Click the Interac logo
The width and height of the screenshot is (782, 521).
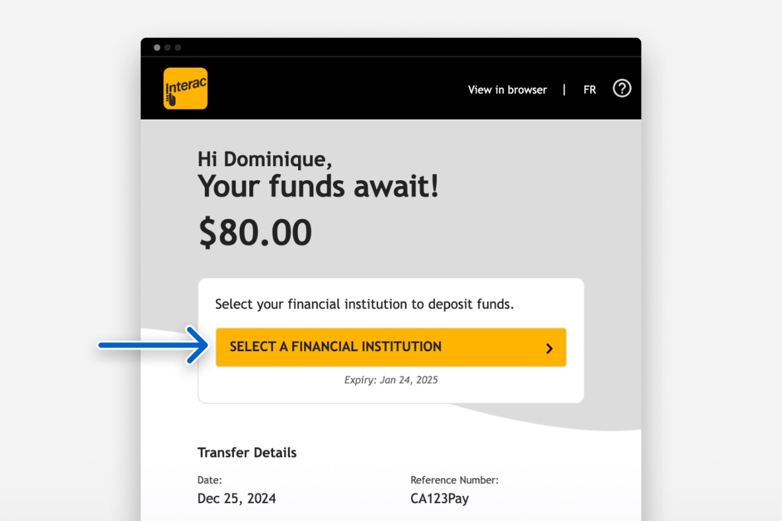(185, 89)
